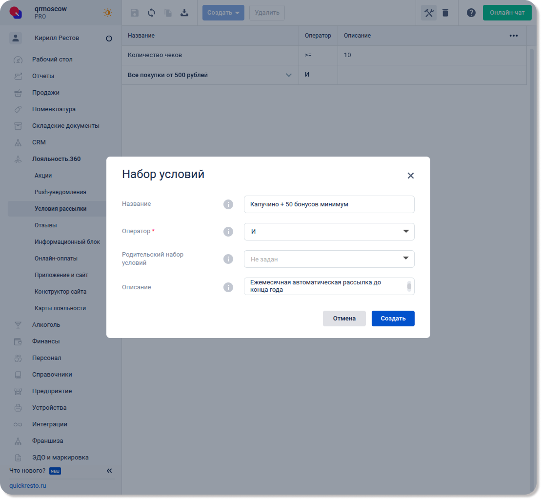Click the refresh icon in toolbar
Image resolution: width=541 pixels, height=499 pixels.
151,13
